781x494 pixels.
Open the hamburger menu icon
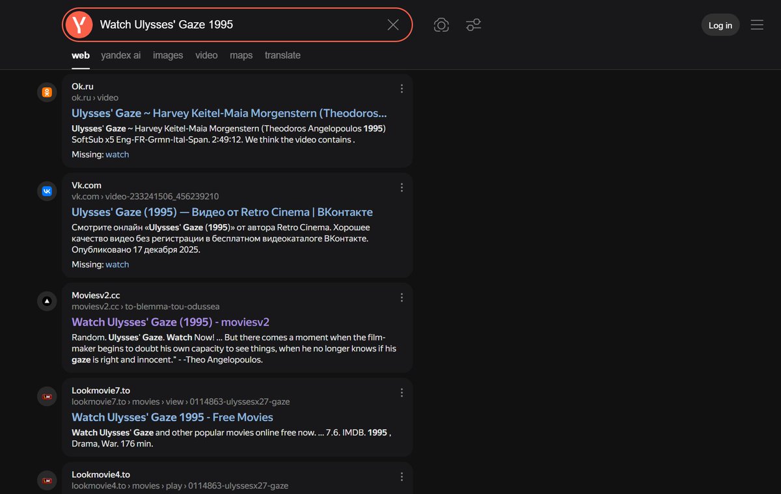point(757,25)
